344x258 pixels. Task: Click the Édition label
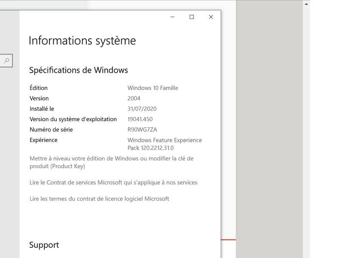39,88
